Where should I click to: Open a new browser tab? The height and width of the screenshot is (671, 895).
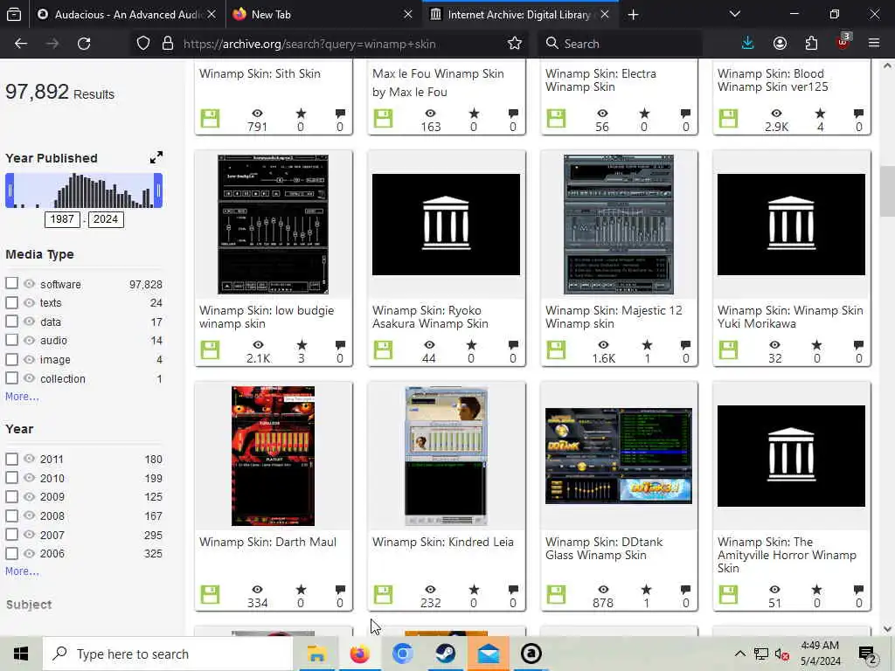(x=633, y=14)
